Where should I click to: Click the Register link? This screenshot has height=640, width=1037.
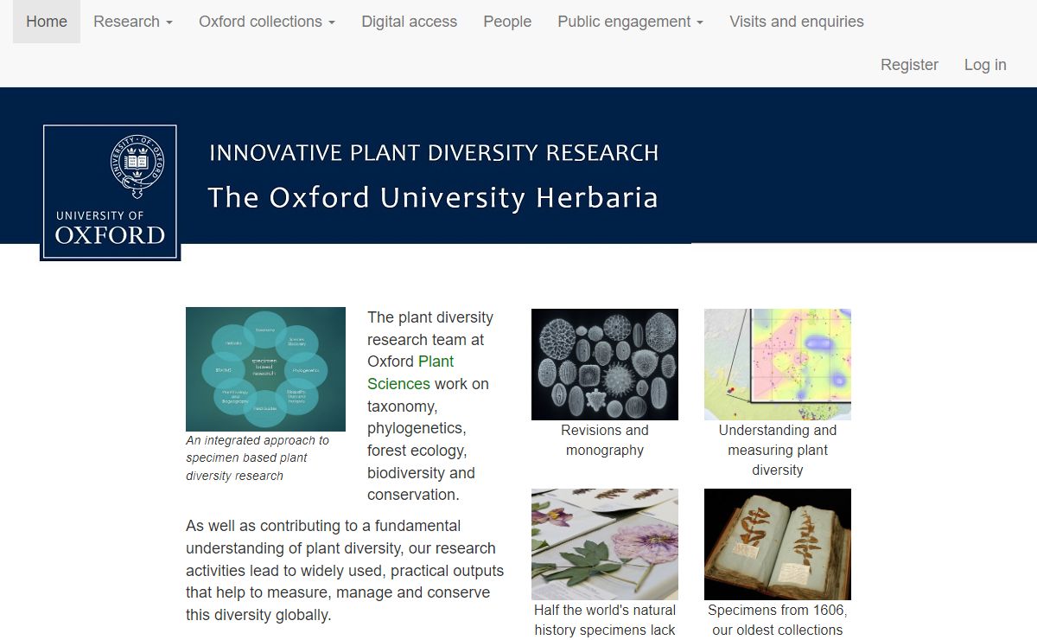pyautogui.click(x=909, y=65)
